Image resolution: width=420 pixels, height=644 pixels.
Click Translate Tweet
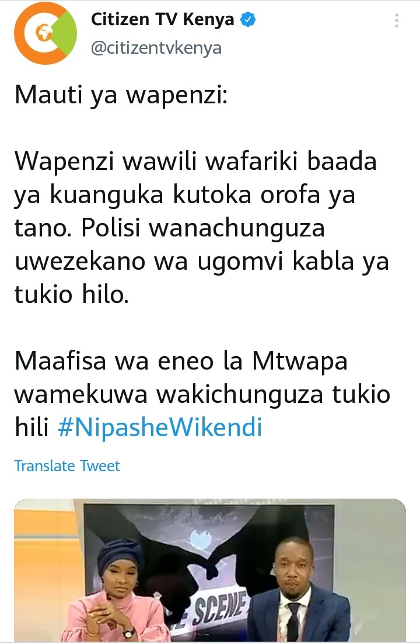tap(67, 466)
